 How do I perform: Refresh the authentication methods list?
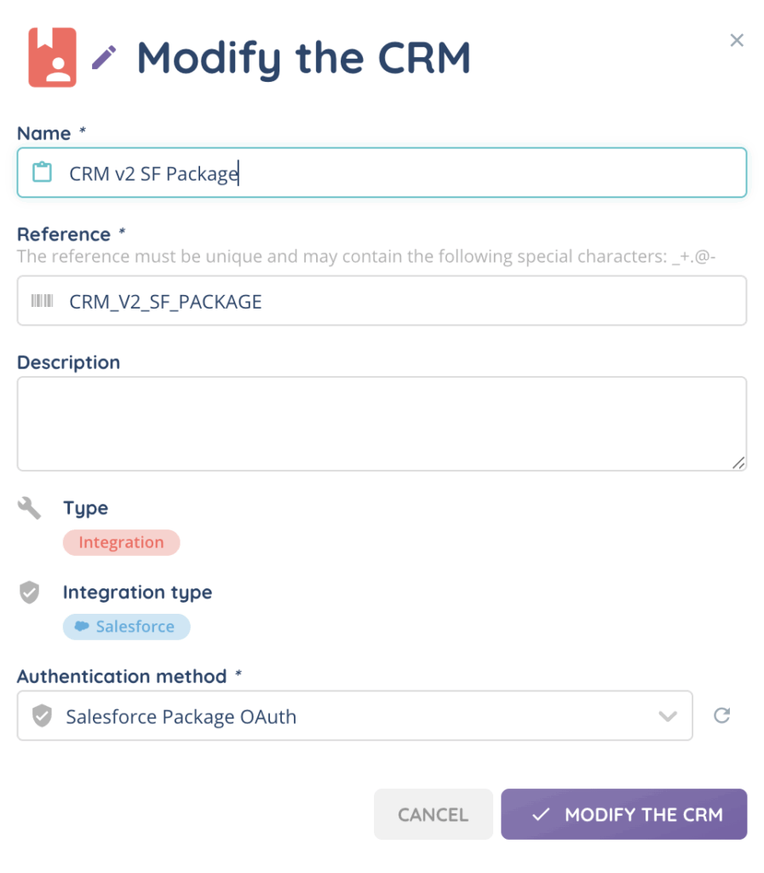click(721, 715)
